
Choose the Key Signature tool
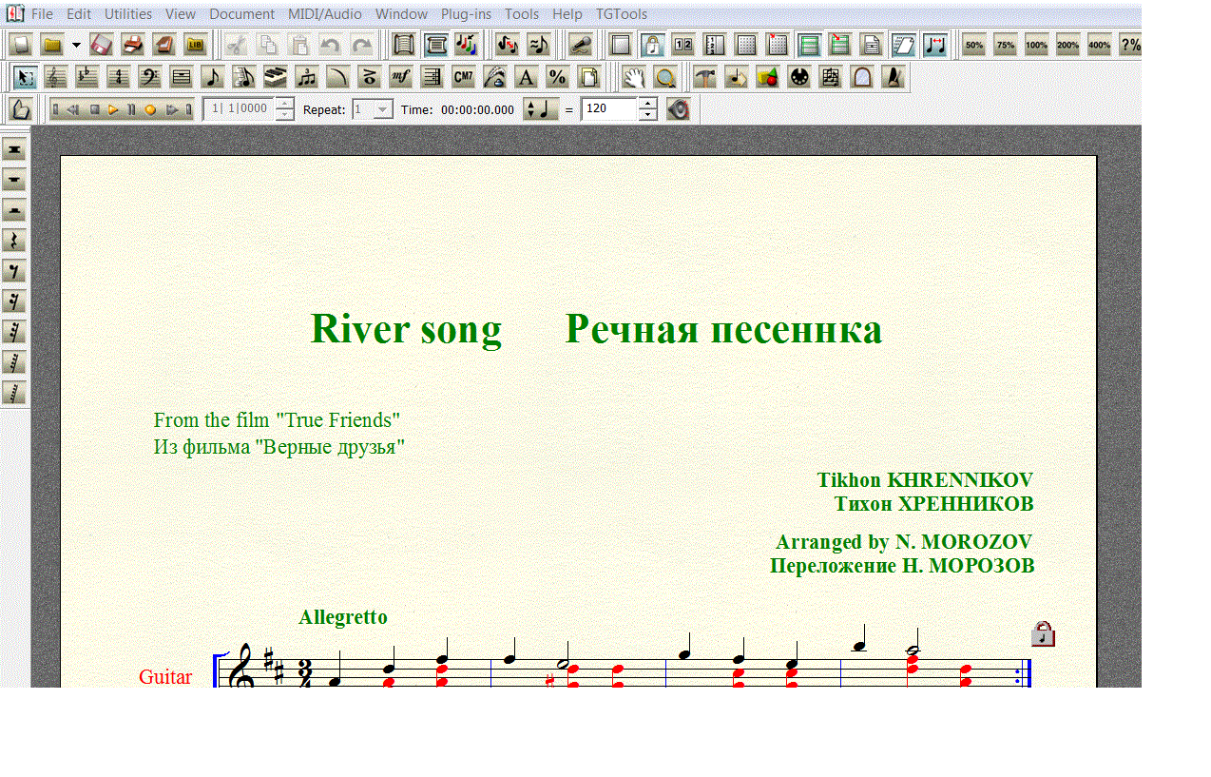tap(87, 77)
